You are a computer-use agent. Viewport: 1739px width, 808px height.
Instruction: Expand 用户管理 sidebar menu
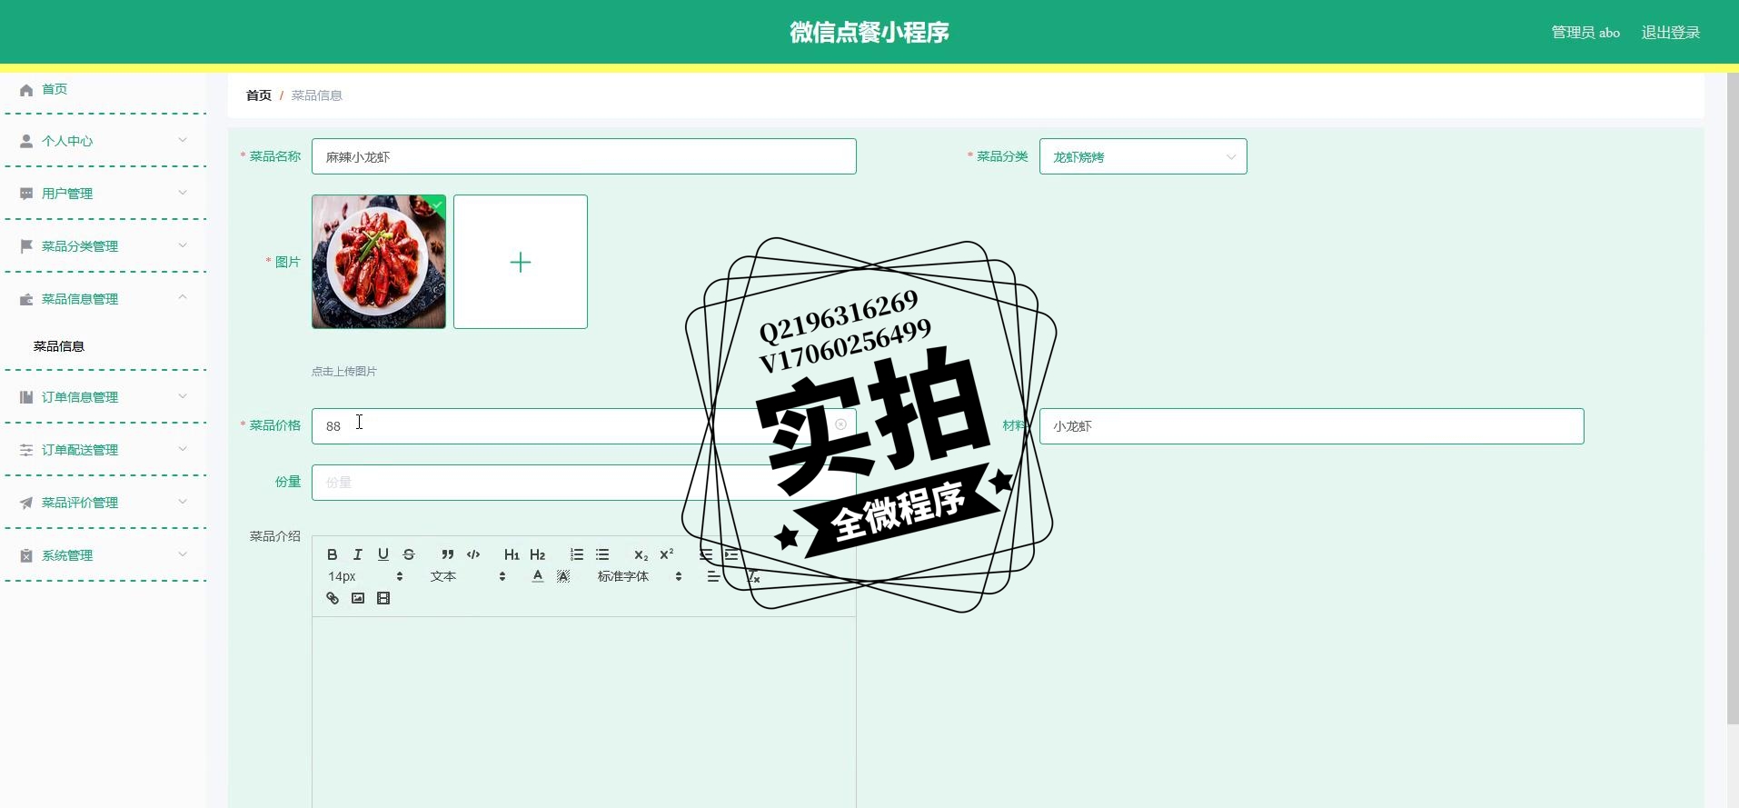pyautogui.click(x=104, y=194)
